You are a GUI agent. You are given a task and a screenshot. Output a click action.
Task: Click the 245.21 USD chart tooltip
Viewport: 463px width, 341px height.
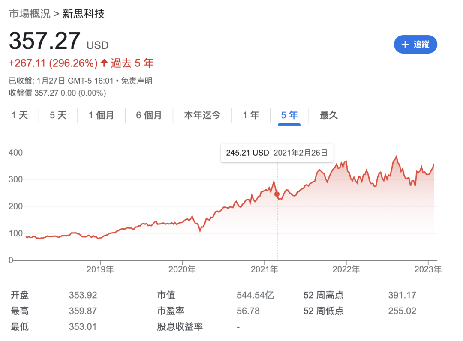pyautogui.click(x=277, y=153)
